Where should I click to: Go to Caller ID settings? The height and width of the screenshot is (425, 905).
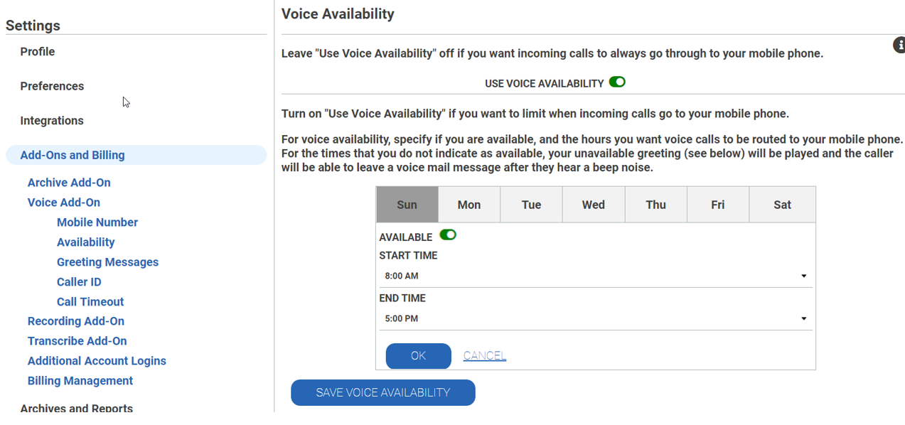79,282
